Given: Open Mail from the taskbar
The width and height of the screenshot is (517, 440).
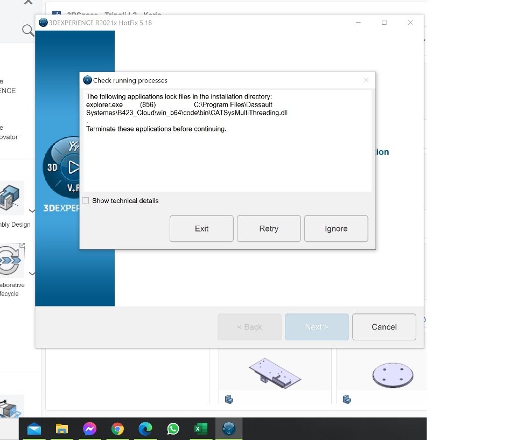Looking at the screenshot, I should click(x=34, y=429).
